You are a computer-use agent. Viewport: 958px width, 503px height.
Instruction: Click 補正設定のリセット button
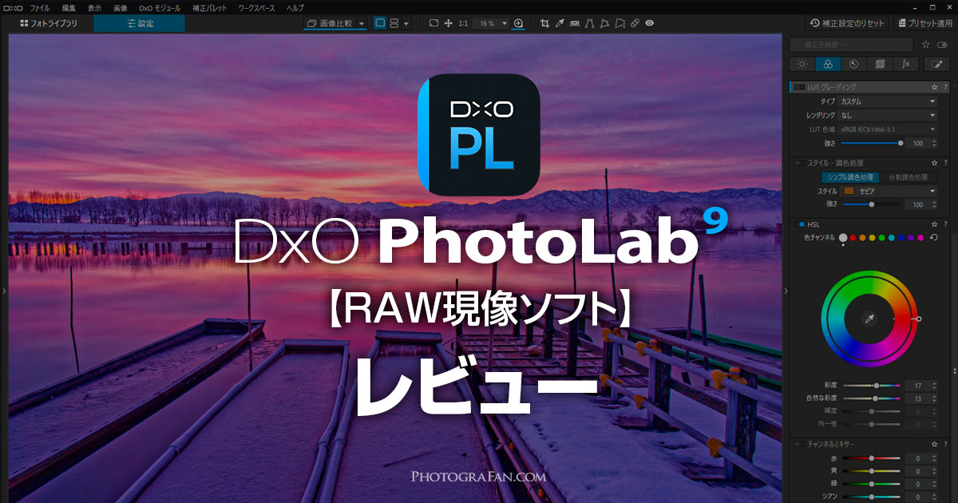click(x=846, y=23)
